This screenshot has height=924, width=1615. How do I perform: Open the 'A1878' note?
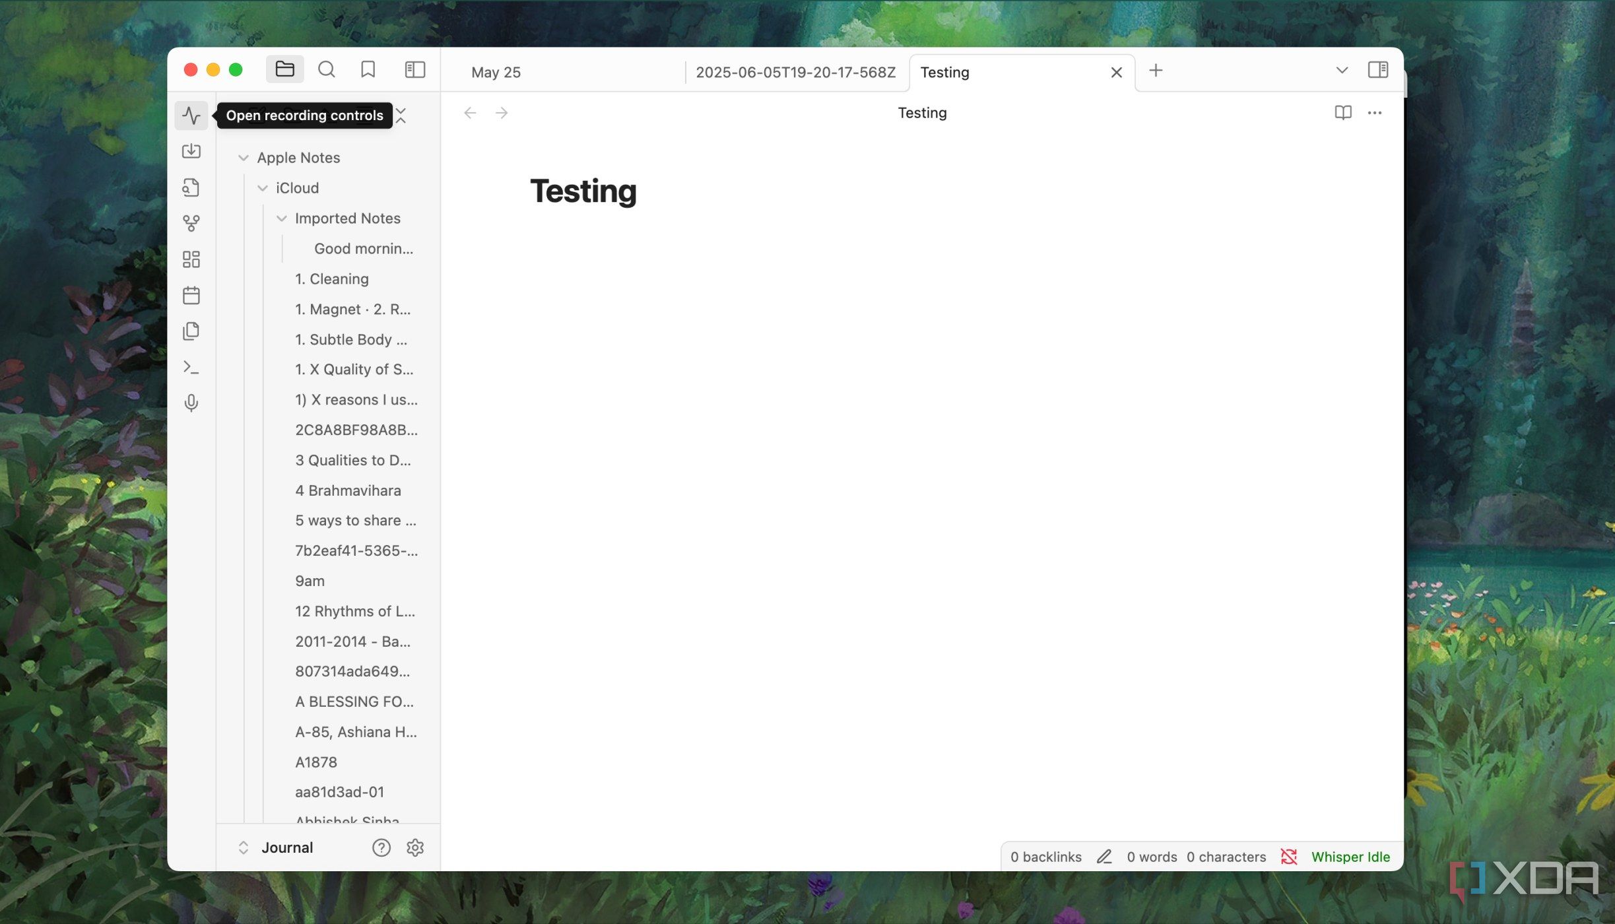point(316,763)
